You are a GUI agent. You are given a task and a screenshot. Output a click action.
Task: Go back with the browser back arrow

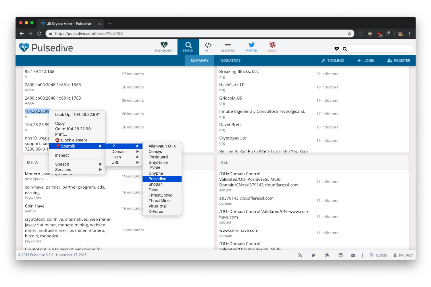coord(22,34)
